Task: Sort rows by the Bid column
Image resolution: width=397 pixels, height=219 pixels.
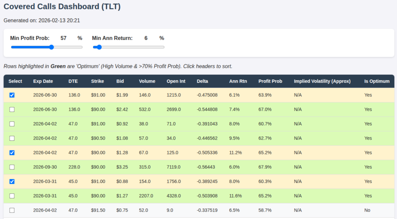Action: click(x=120, y=81)
